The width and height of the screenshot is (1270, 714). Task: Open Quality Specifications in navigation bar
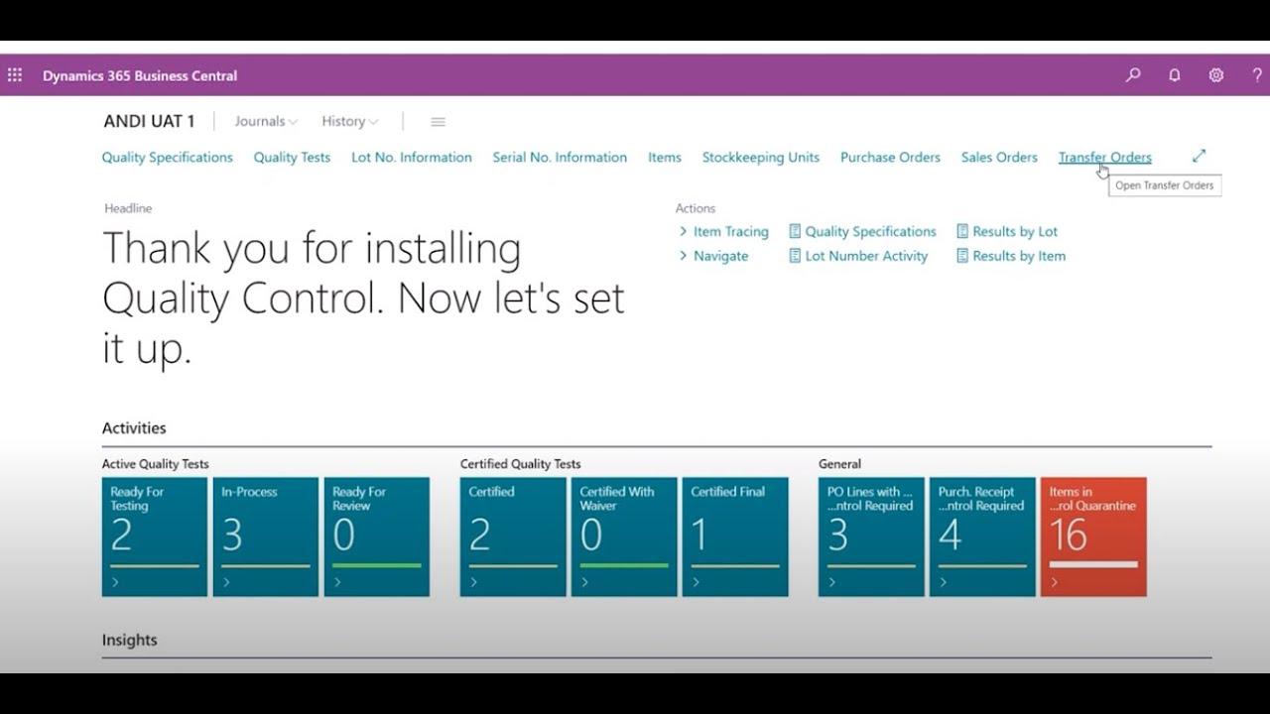(168, 157)
